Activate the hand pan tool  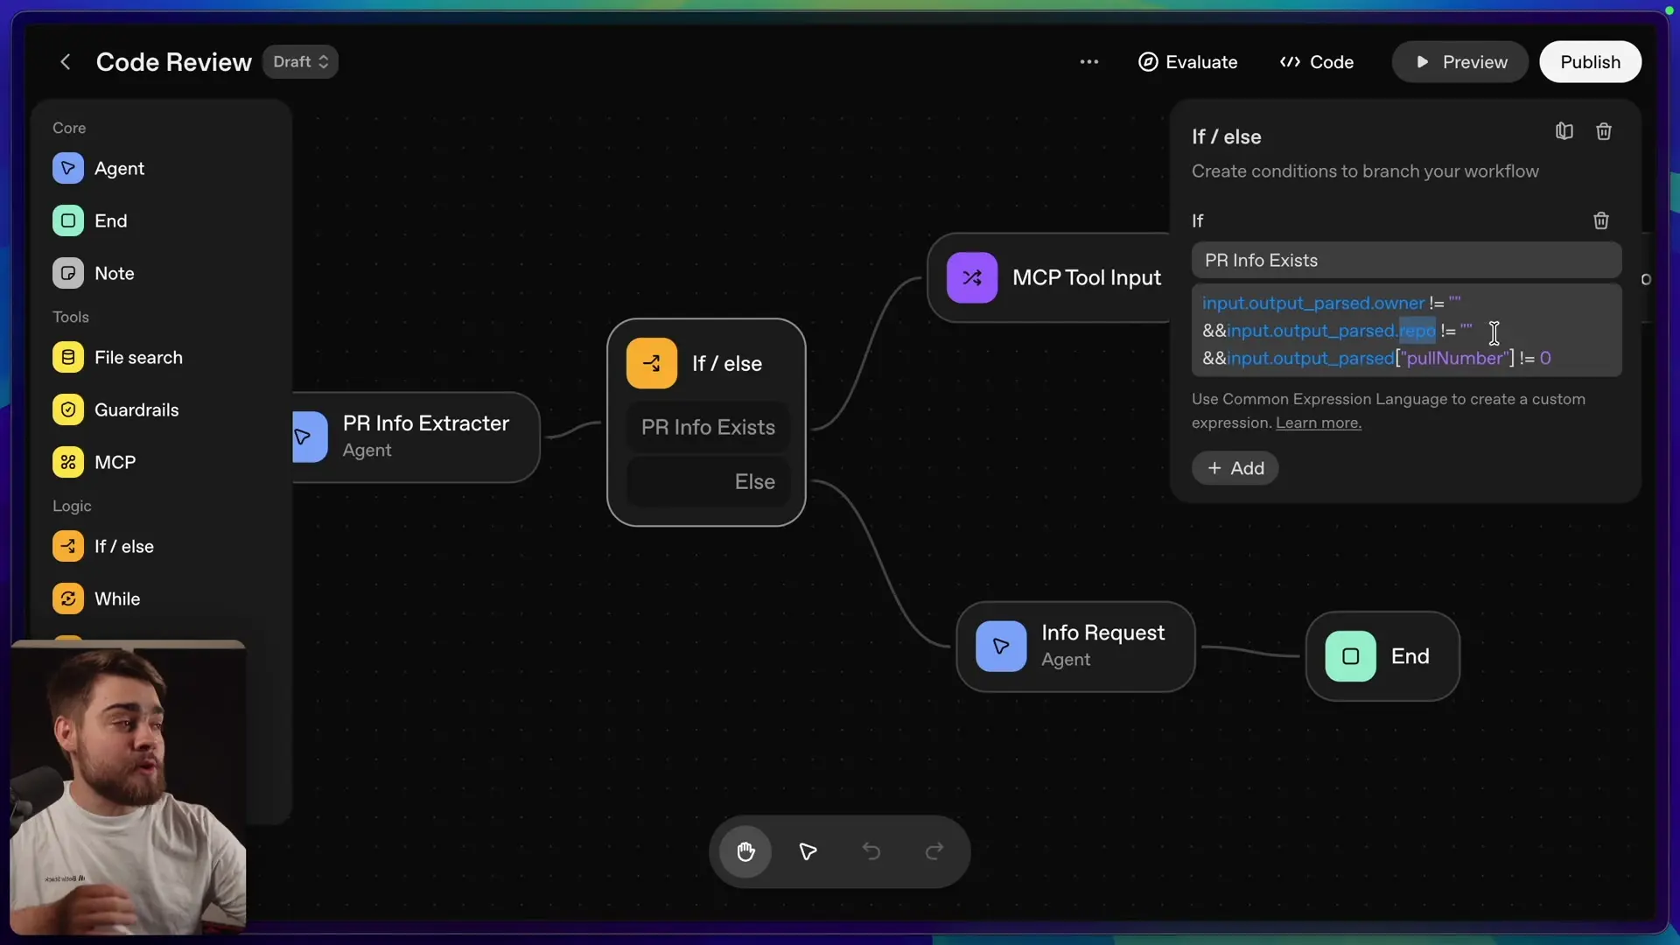[745, 851]
